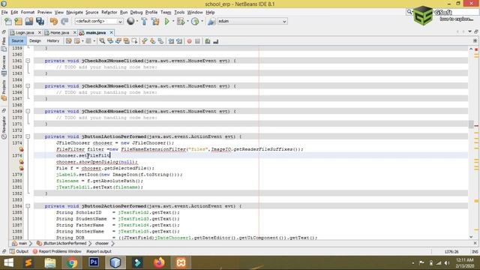Click the vertical editor scrollbar thumb
Viewport: 480px width, 270px height.
[x=471, y=124]
